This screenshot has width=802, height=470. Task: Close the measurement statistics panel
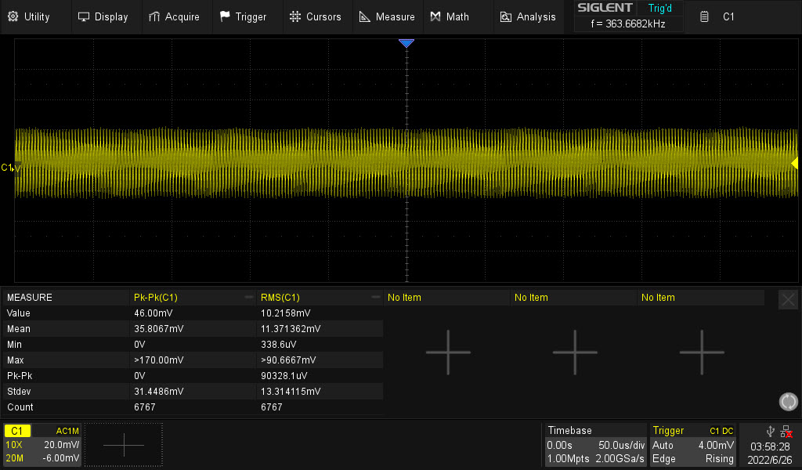tap(788, 298)
